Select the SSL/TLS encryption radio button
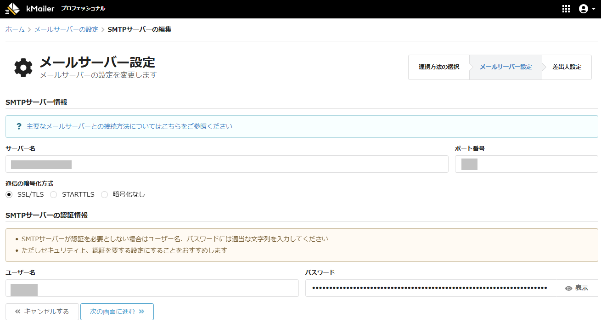The width and height of the screenshot is (601, 323). (9, 194)
